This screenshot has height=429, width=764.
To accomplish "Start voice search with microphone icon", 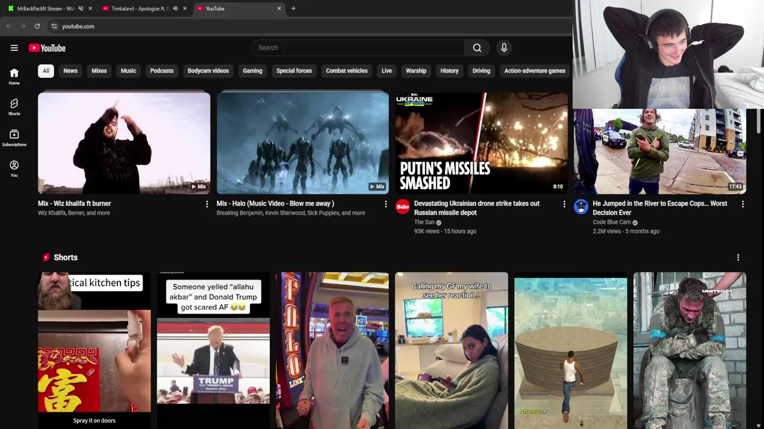I will coord(504,48).
